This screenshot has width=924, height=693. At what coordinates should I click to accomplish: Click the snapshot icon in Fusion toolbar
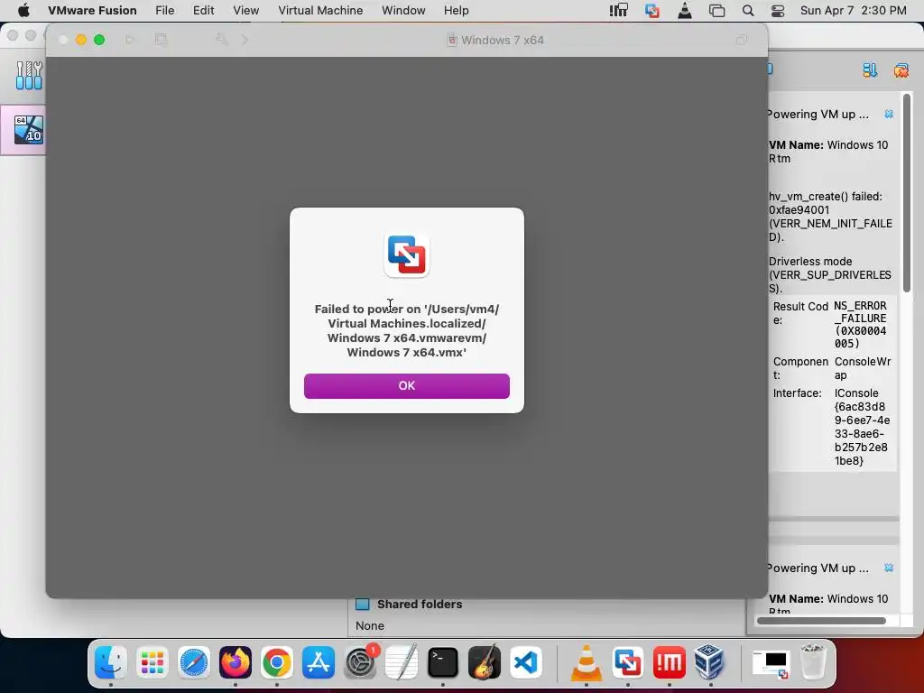tap(161, 40)
